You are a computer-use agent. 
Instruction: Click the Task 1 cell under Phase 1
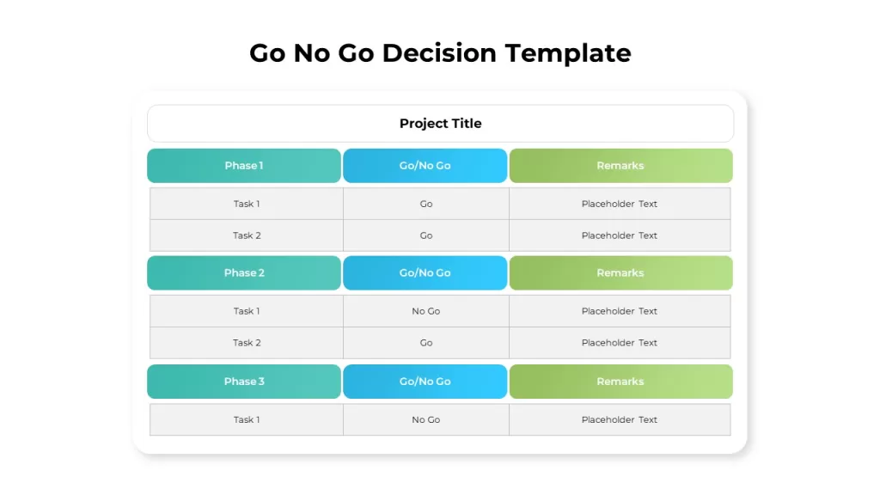point(247,204)
